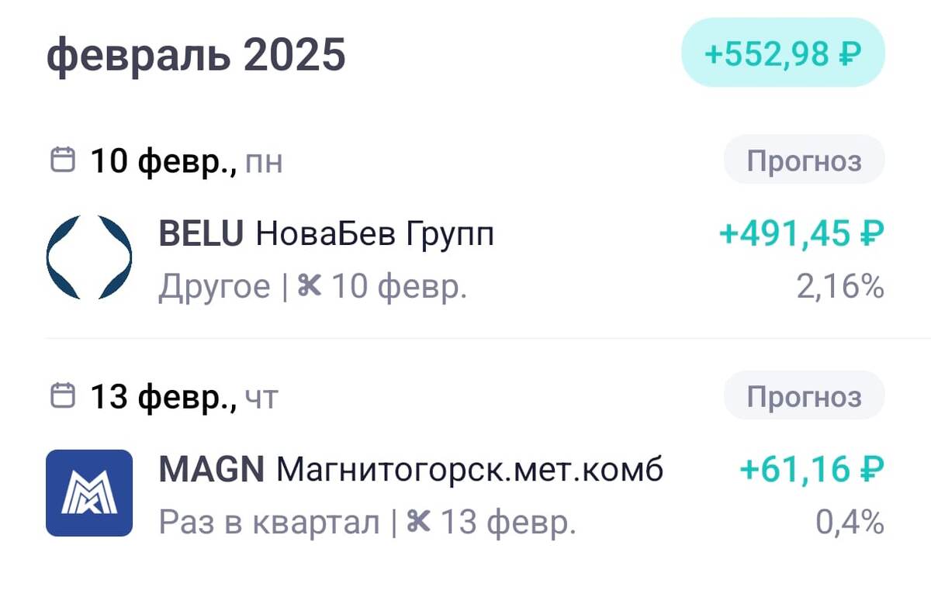Toggle the +552,98 ₽ monthly total badge
The image size is (931, 590).
coord(782,54)
